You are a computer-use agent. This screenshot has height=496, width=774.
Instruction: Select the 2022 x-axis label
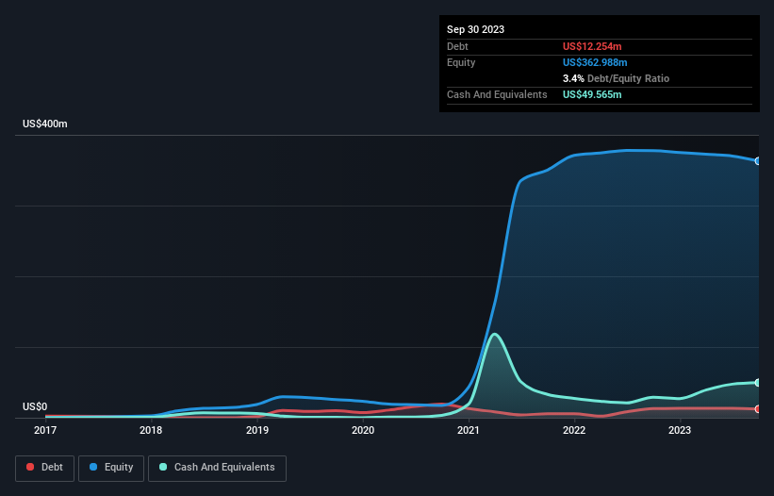(574, 430)
